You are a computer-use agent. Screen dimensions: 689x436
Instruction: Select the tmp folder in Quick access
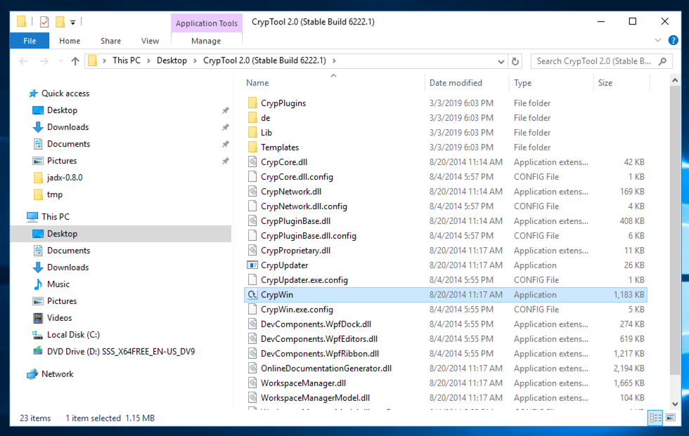55,194
